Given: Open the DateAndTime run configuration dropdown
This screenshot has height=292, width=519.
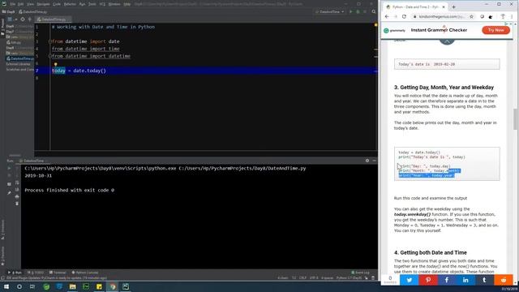Looking at the screenshot, I should 330,11.
